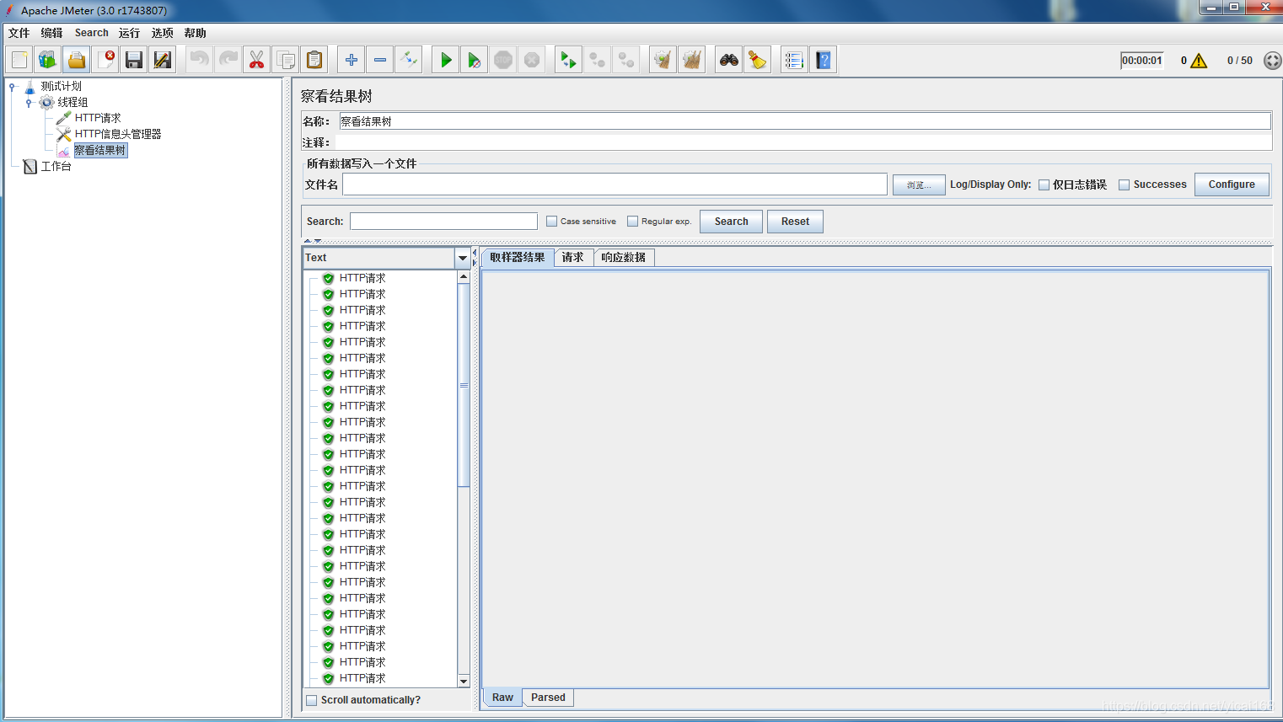
Task: Collapse the 线程组 tree node
Action: click(29, 102)
